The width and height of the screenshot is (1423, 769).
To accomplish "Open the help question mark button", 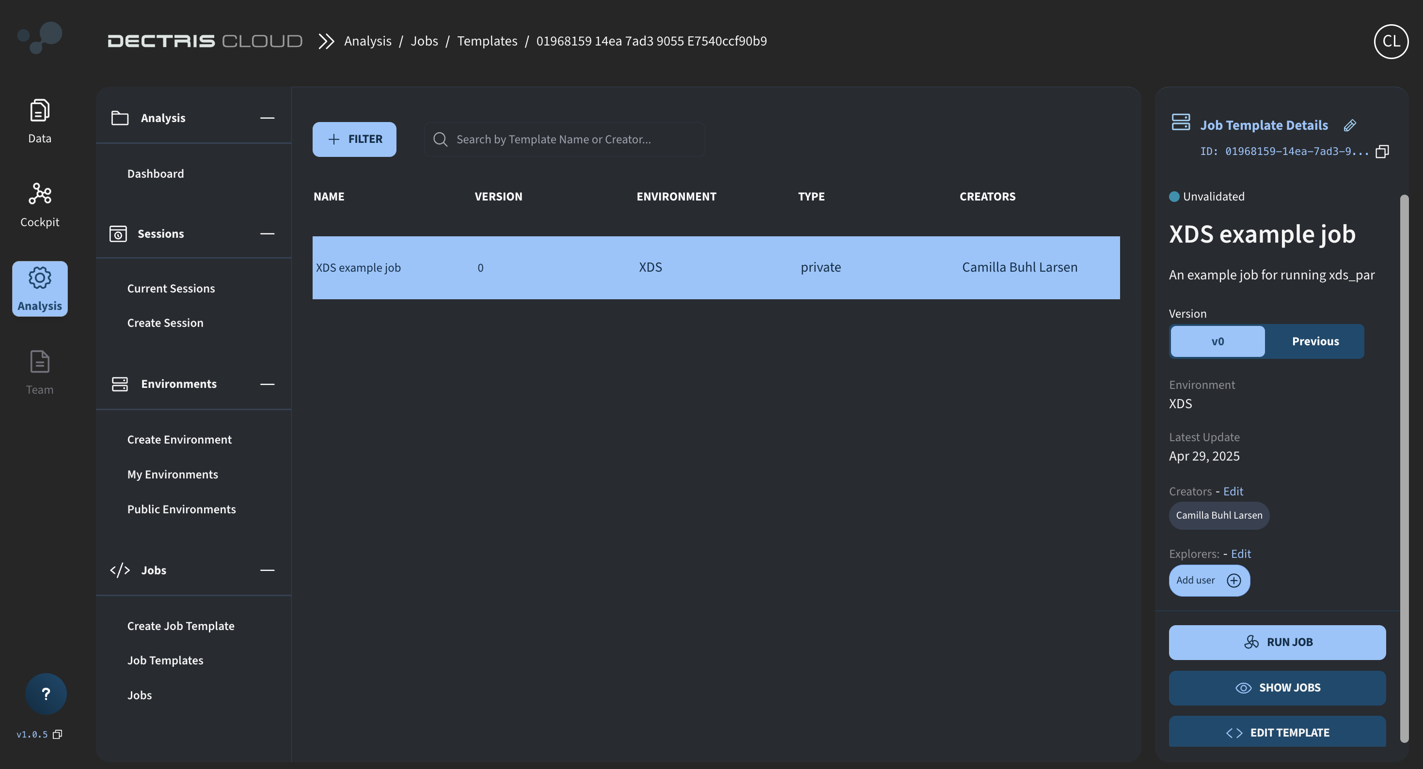I will tap(46, 693).
